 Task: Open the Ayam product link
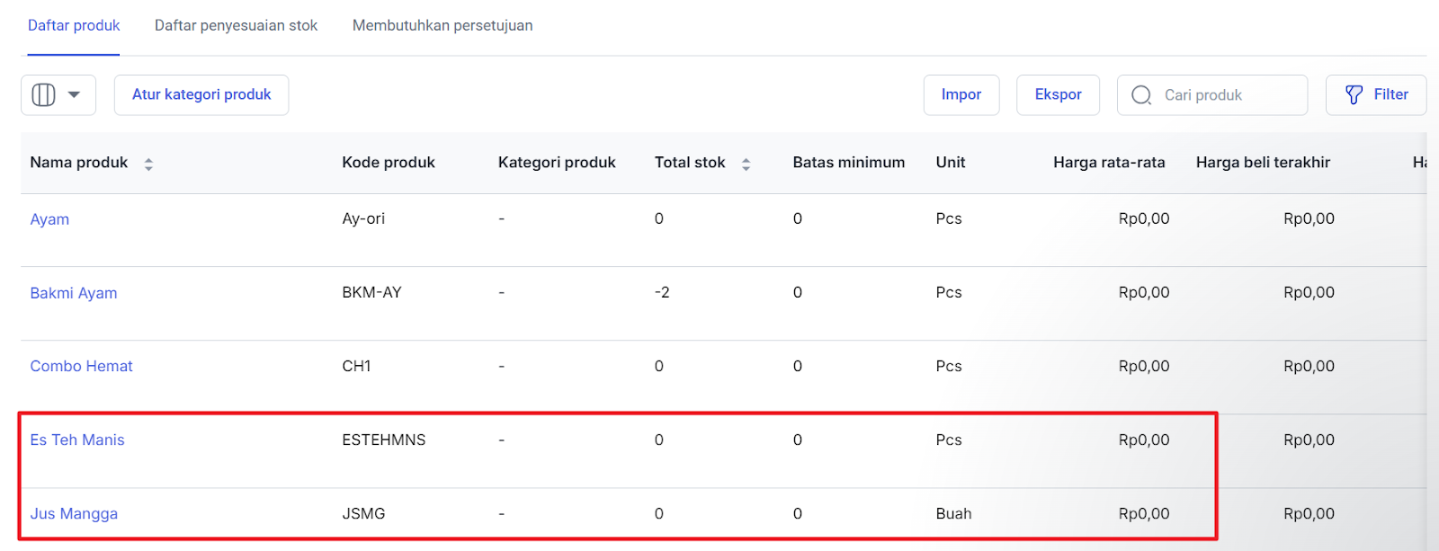49,219
